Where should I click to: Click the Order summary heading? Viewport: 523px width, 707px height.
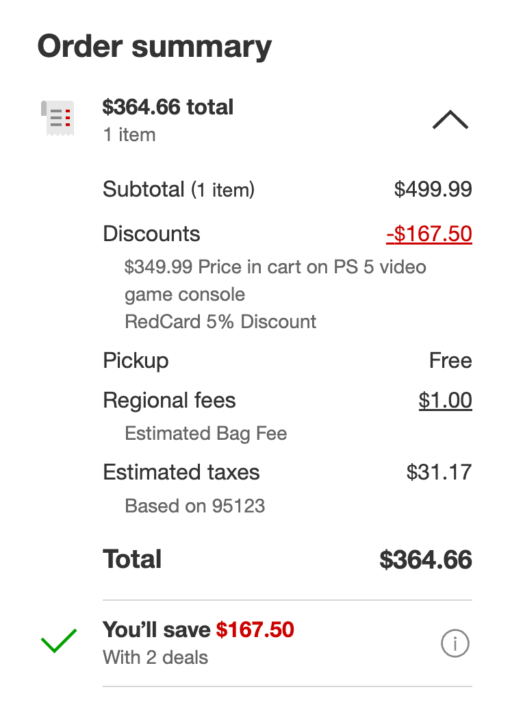(x=155, y=47)
